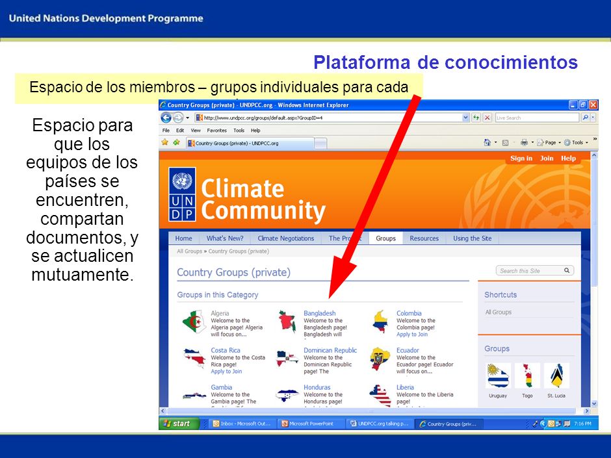Click the Bangladesh flag map icon
The width and height of the screenshot is (611, 458).
(287, 322)
